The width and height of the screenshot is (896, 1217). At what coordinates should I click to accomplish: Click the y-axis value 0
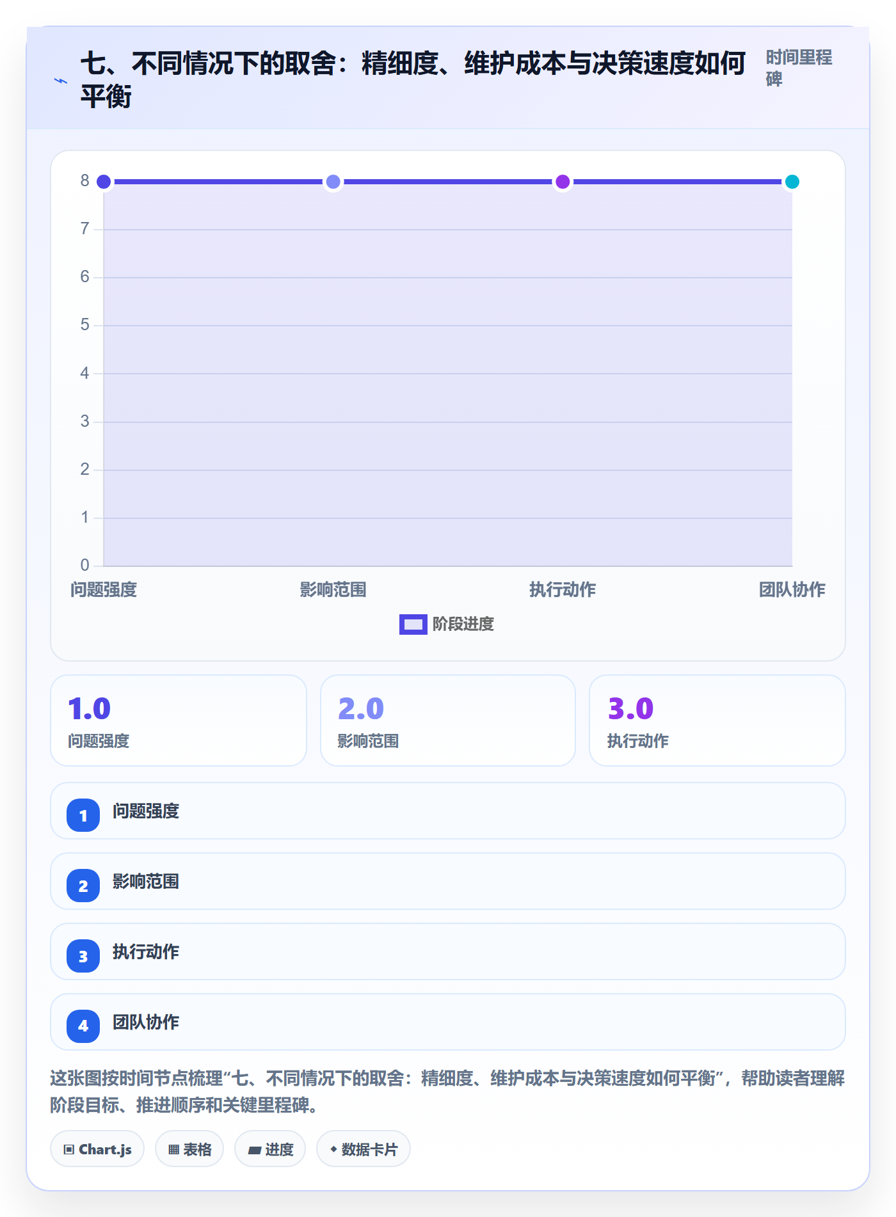tap(84, 566)
